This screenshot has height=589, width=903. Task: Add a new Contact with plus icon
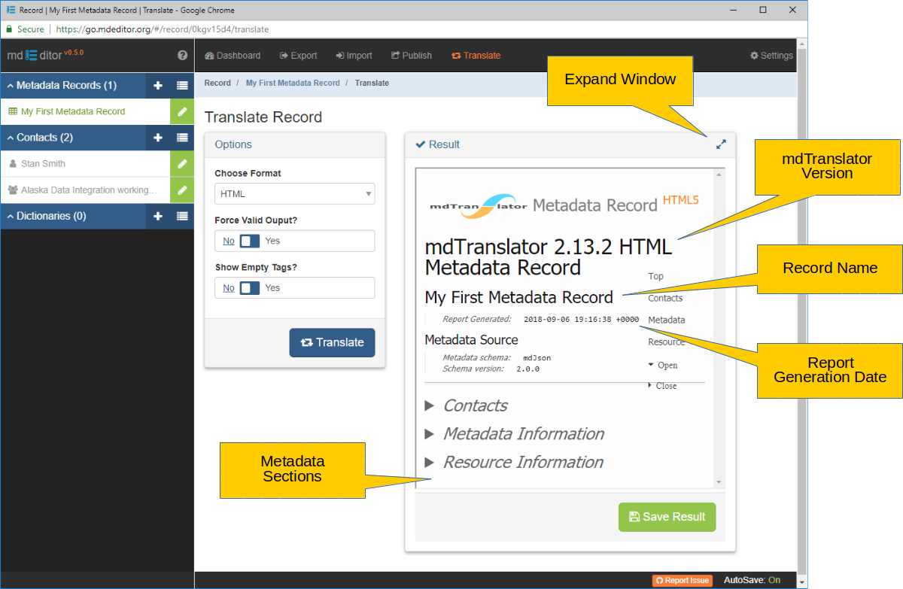158,138
